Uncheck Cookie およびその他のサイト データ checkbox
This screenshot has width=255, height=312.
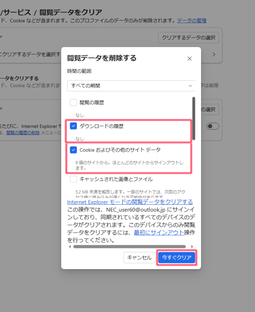73,150
